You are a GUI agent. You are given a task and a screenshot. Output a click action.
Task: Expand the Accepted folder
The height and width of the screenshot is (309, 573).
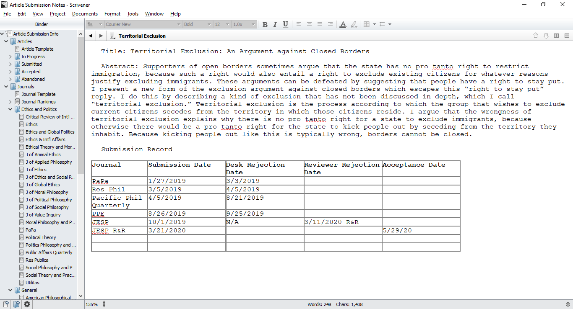tap(10, 72)
